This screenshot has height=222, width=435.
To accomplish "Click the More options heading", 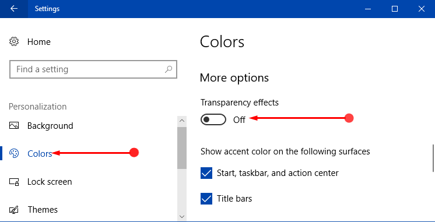I will [x=234, y=78].
